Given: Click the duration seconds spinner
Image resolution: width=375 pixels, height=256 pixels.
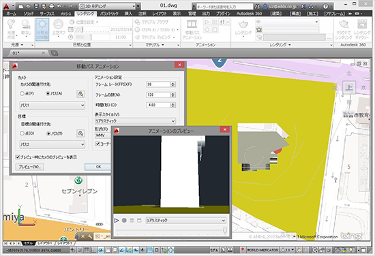Looking at the screenshot, I should point(173,105).
